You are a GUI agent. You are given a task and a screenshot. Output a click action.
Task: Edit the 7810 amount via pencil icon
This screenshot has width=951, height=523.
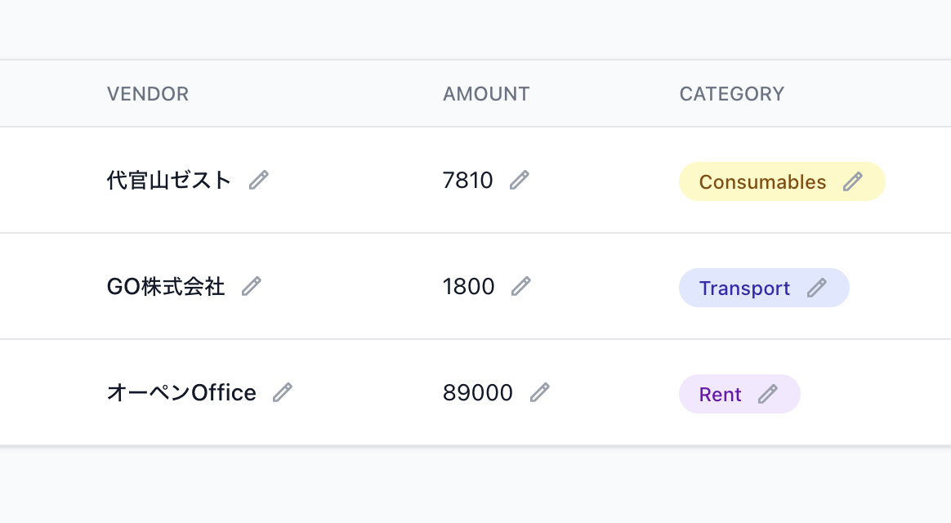520,180
